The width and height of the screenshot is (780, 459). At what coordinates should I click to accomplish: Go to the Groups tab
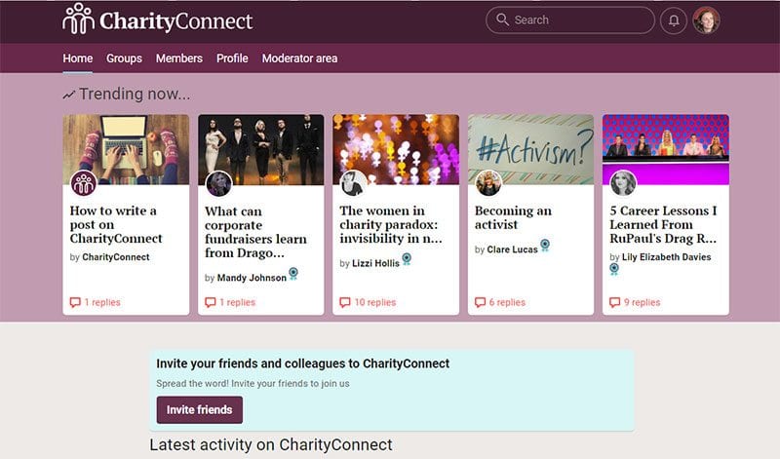point(124,58)
